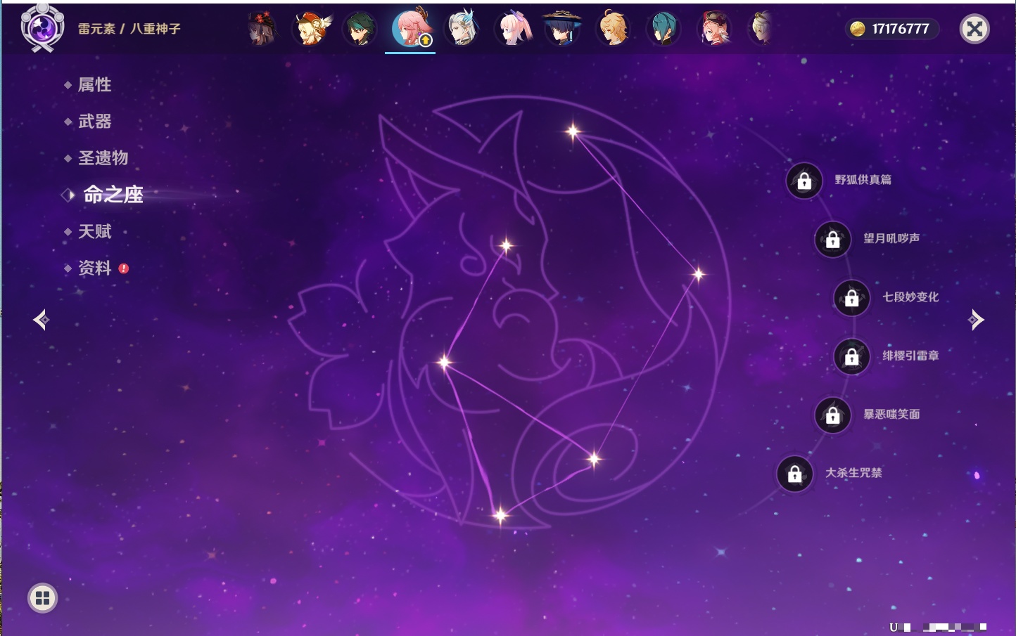Go to next character with right arrow
This screenshot has width=1016, height=636.
976,320
